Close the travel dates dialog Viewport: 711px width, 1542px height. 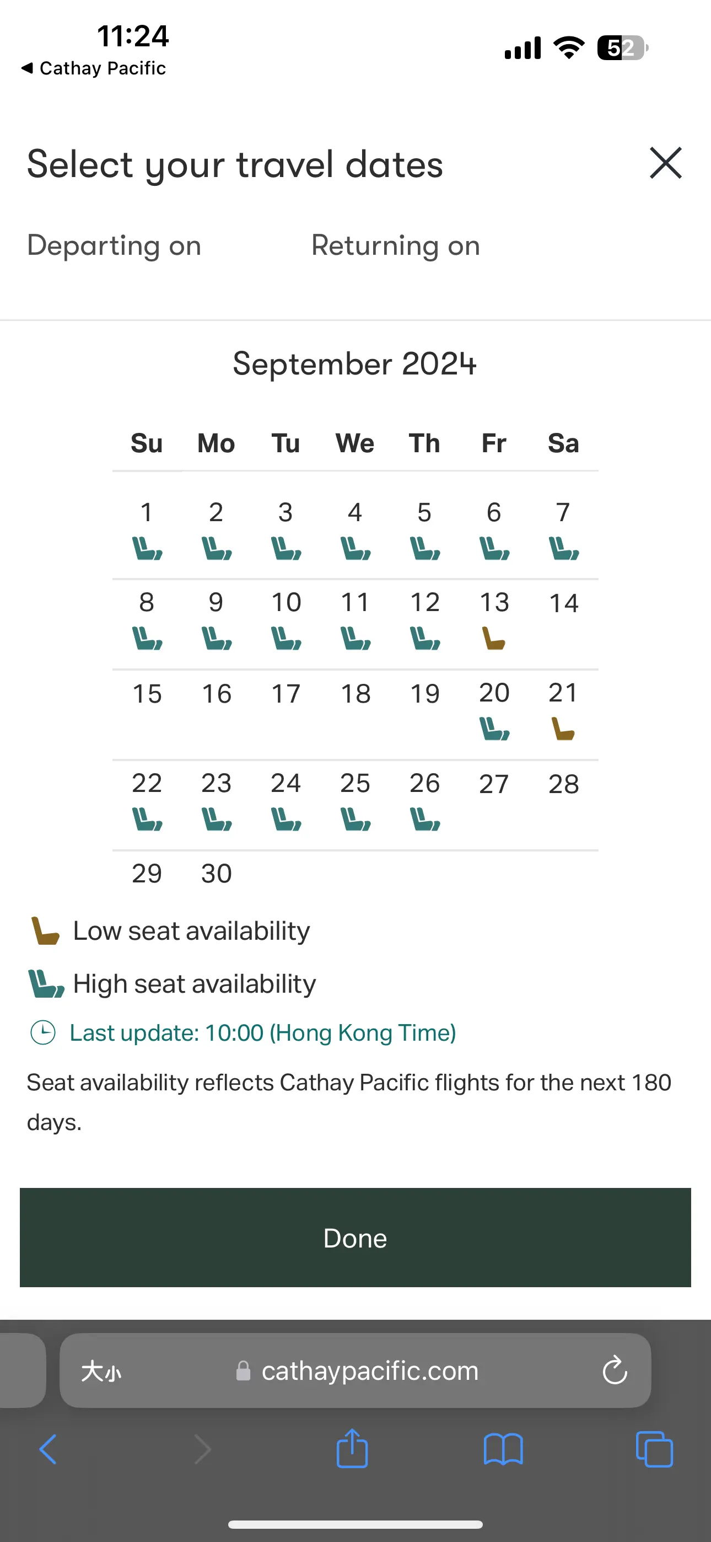(x=665, y=163)
